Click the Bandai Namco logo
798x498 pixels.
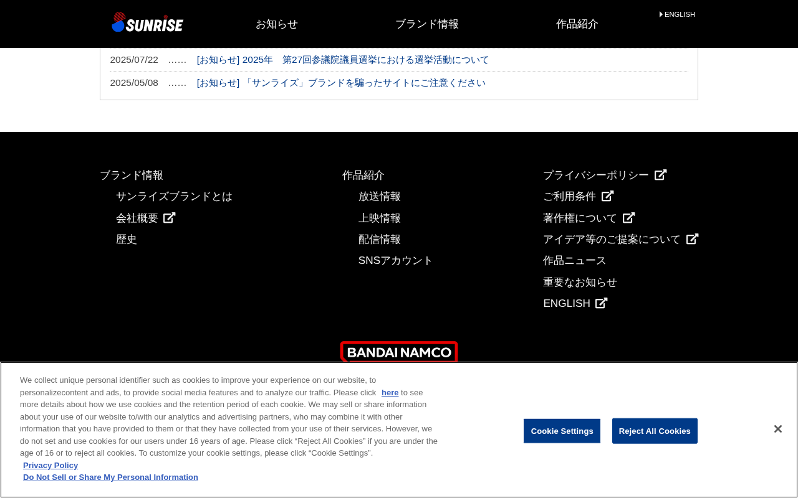click(399, 352)
